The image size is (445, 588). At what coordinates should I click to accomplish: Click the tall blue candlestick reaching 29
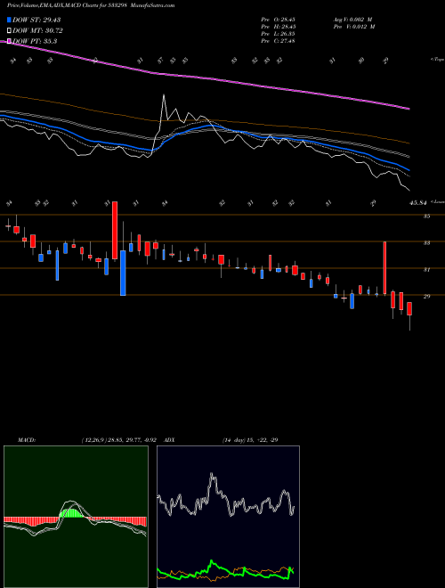(123, 273)
